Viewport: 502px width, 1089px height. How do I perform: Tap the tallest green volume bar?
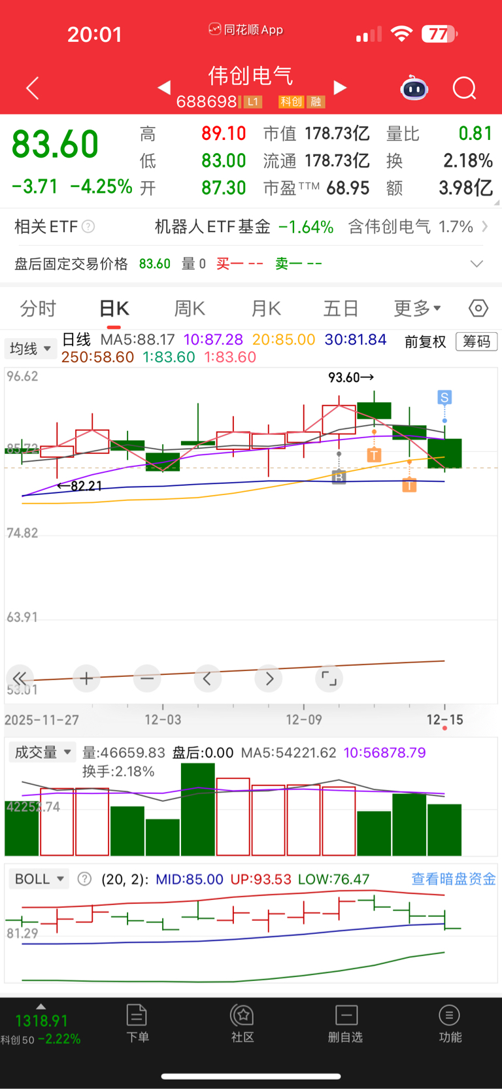click(x=198, y=810)
